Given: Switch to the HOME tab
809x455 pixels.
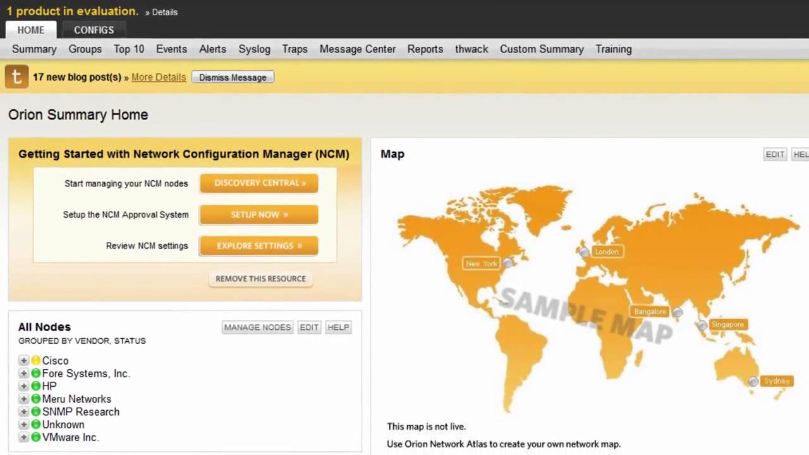Looking at the screenshot, I should [x=31, y=30].
